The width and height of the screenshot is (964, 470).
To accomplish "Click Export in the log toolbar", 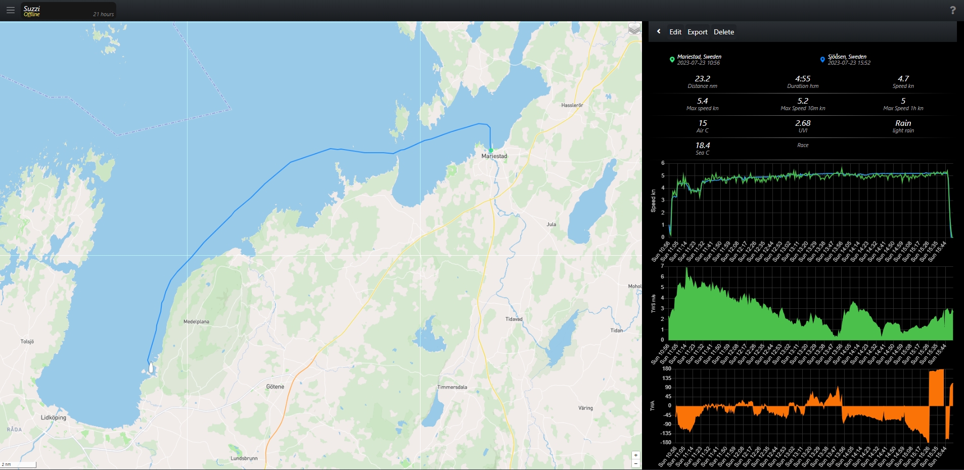I will 697,32.
